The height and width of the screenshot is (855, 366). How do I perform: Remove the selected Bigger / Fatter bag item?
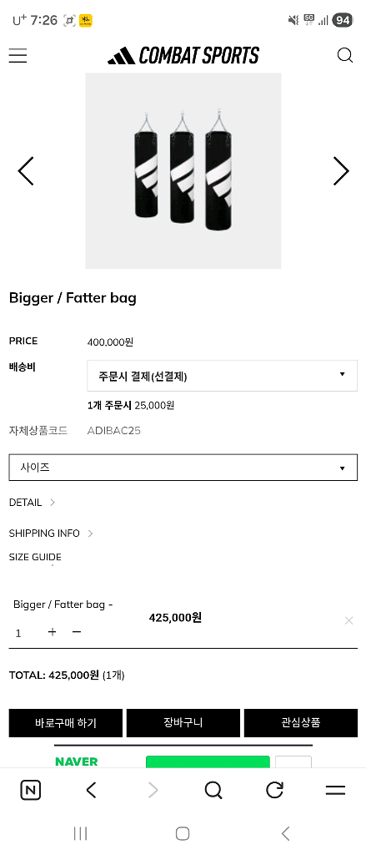click(x=348, y=620)
